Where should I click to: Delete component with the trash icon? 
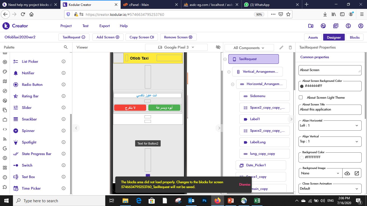coord(290,47)
